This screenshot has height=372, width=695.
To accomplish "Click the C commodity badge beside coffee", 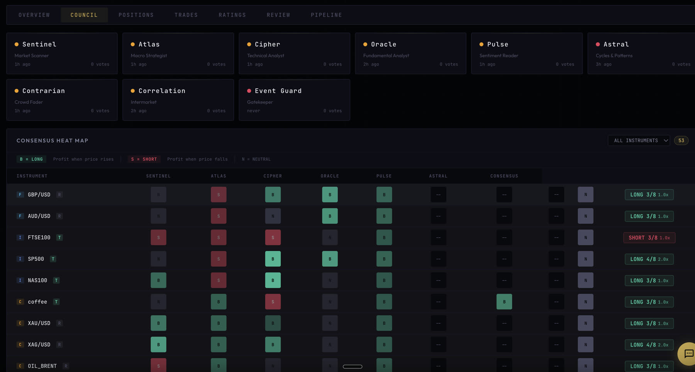I will 20,302.
